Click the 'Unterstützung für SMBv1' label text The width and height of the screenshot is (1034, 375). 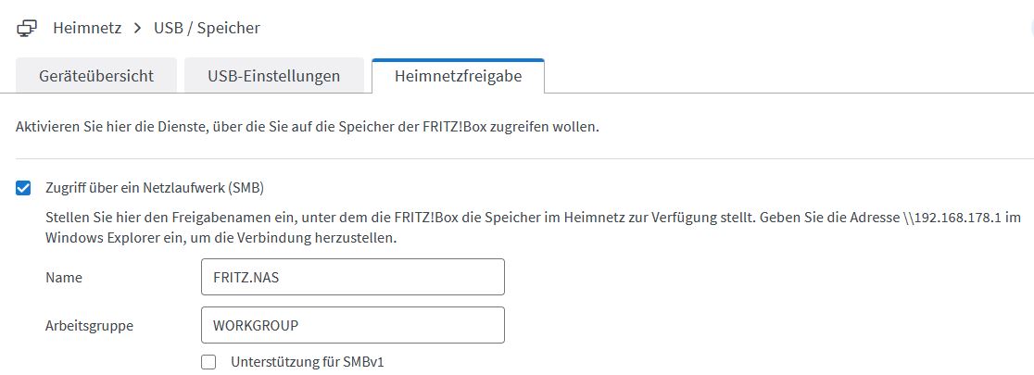coord(307,362)
